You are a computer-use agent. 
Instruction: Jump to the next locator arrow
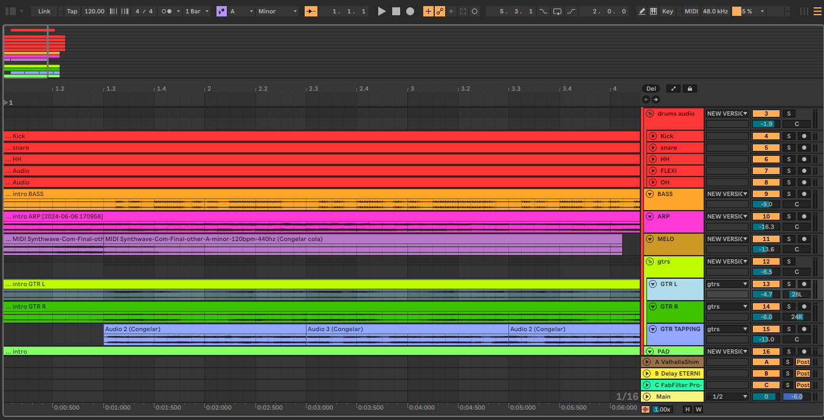coord(656,99)
